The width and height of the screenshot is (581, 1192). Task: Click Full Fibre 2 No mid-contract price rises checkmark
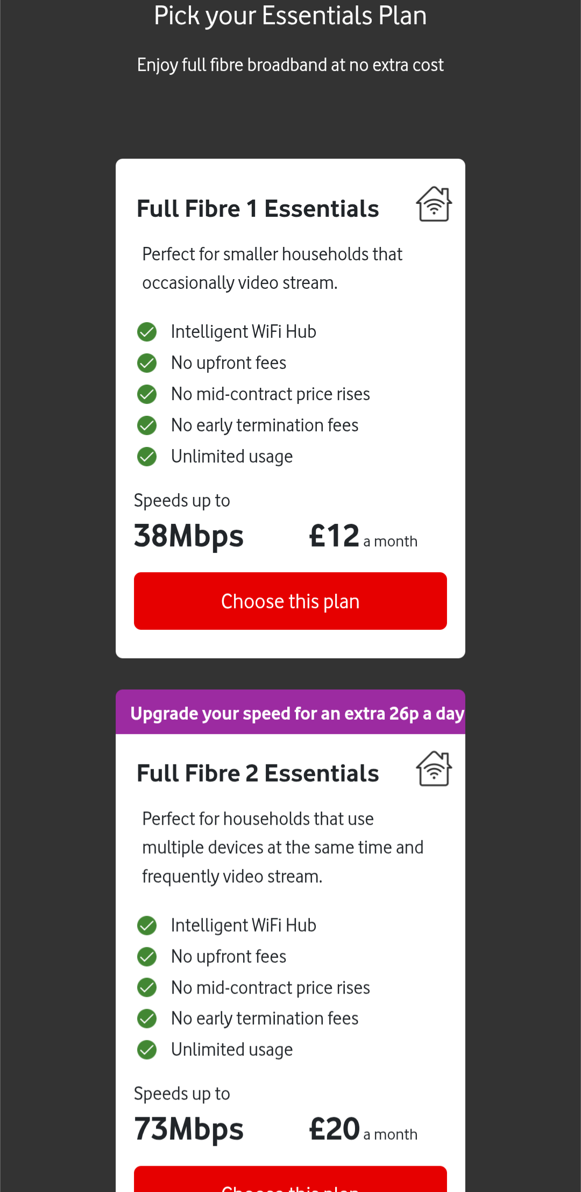147,988
